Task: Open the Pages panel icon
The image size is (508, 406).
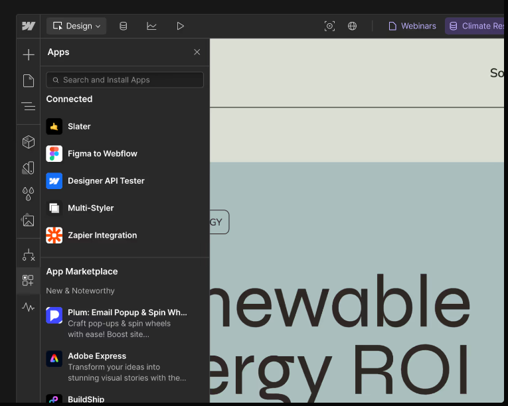Action: tap(29, 81)
